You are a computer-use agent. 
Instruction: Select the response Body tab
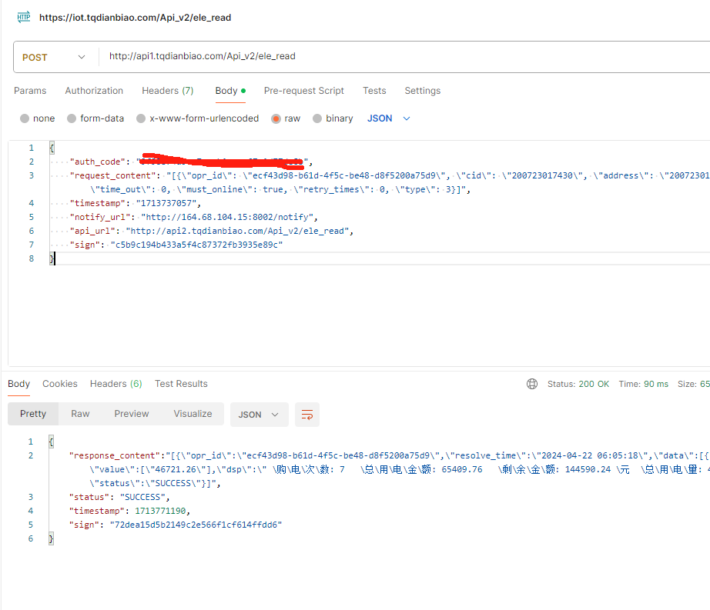(x=18, y=384)
